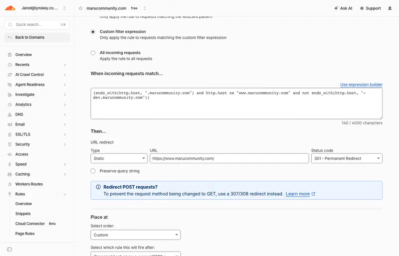Expand the Speed submenu chevron
This screenshot has width=399, height=256.
[65, 164]
